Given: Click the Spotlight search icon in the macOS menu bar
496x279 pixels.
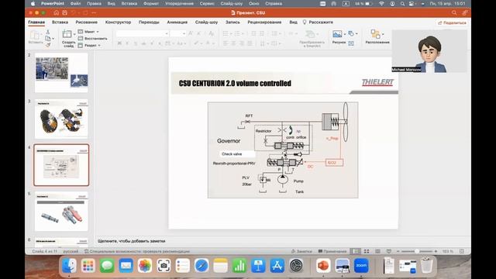Looking at the screenshot, I should [402, 3].
